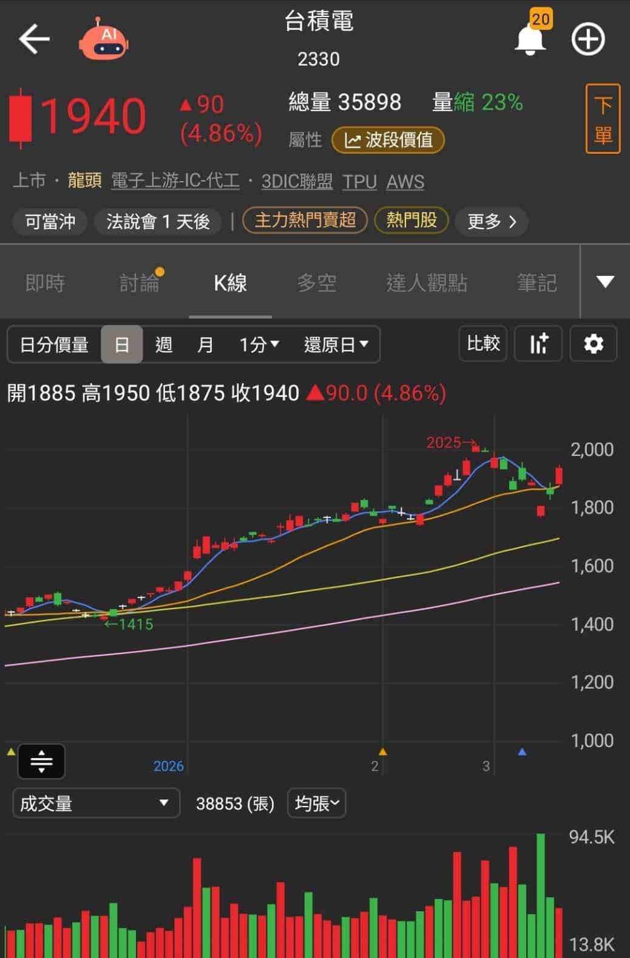Viewport: 630px width, 958px height.
Task: Switch to the 多空 tab
Action: click(x=317, y=283)
